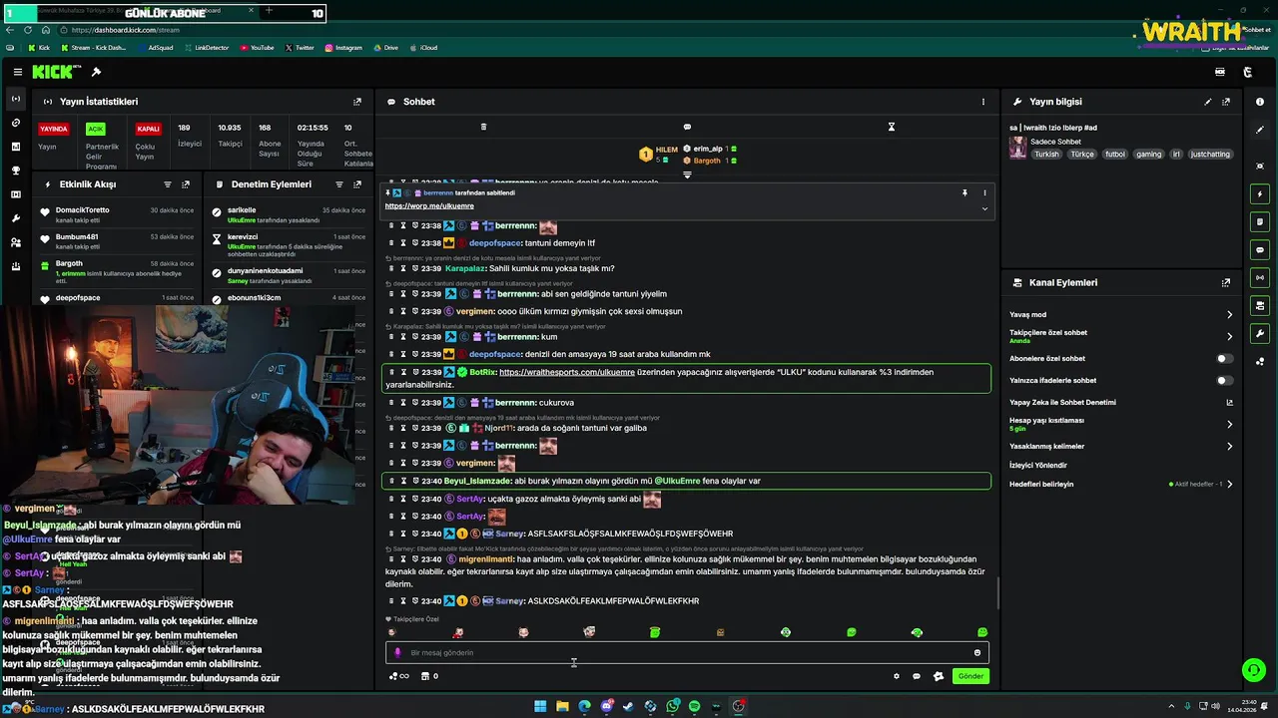Image resolution: width=1278 pixels, height=718 pixels.
Task: Open the Windows Start menu
Action: click(x=540, y=706)
